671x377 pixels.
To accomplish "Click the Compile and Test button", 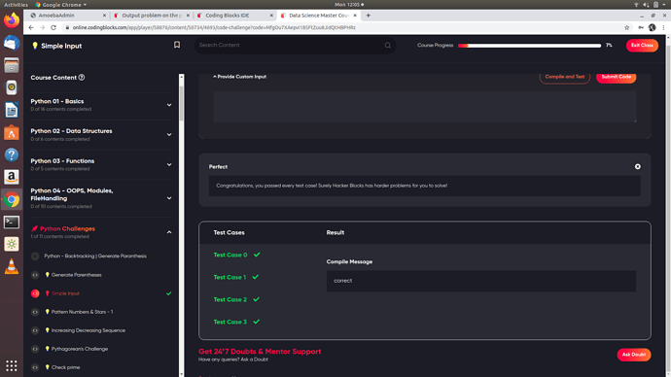I will 564,77.
